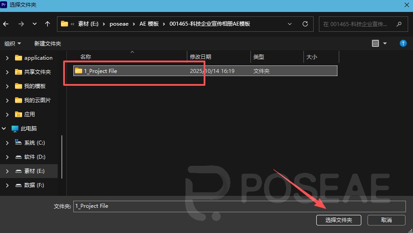Expand the 素材 (E:) drive node
This screenshot has height=233, width=413.
pos(7,172)
